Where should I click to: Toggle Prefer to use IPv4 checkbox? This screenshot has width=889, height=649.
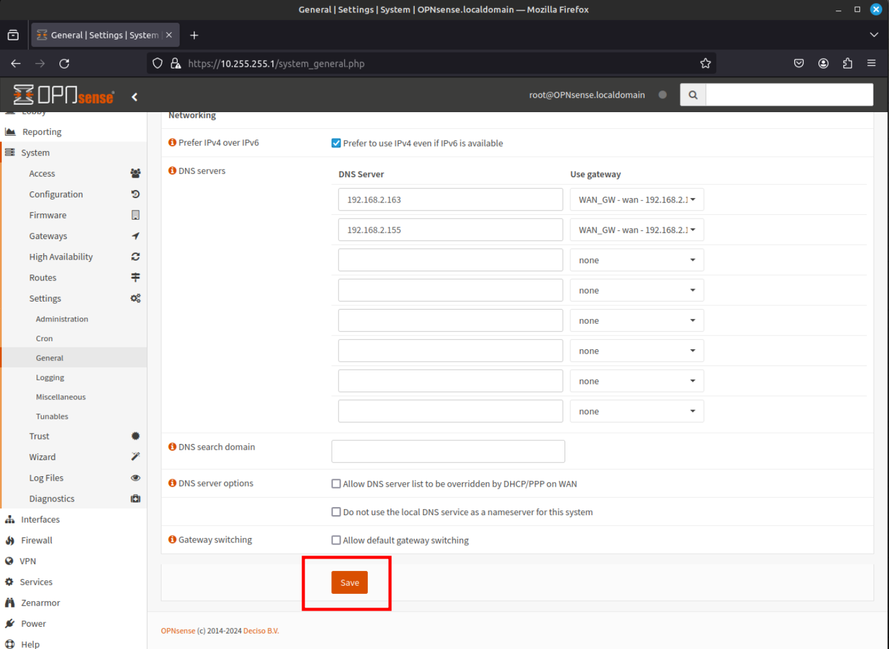click(x=336, y=143)
